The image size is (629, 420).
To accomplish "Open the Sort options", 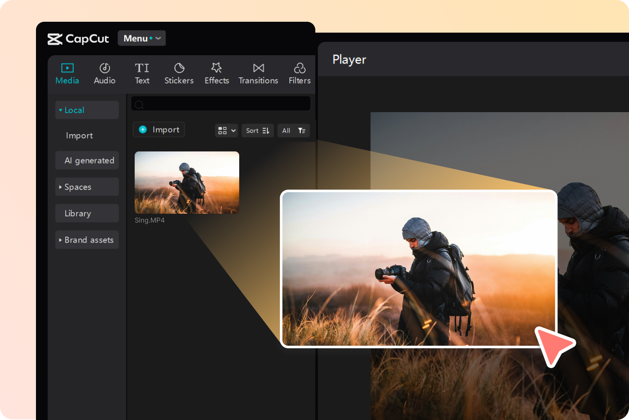I will [258, 131].
